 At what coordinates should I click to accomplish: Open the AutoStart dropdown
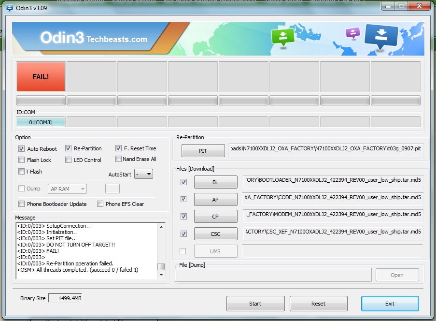click(143, 175)
